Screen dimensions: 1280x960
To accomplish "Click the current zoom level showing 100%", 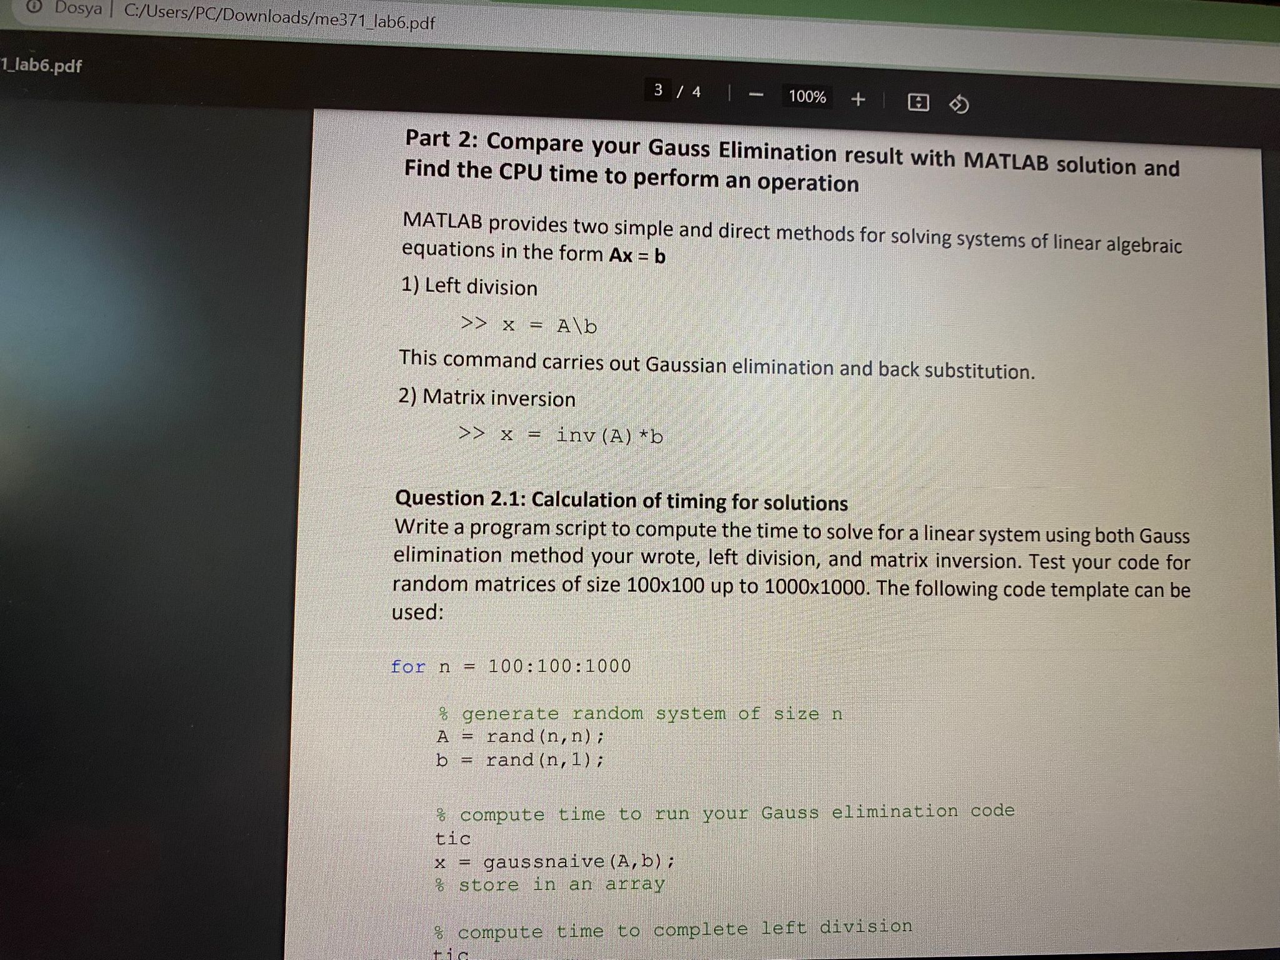I will (806, 94).
